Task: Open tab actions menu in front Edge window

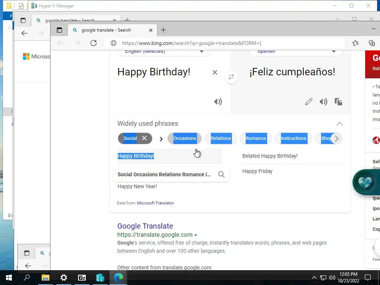Action: 59,30
